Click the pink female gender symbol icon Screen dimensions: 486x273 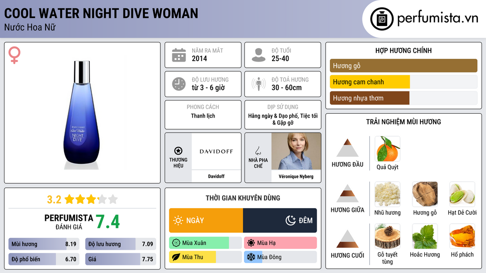pos(14,55)
